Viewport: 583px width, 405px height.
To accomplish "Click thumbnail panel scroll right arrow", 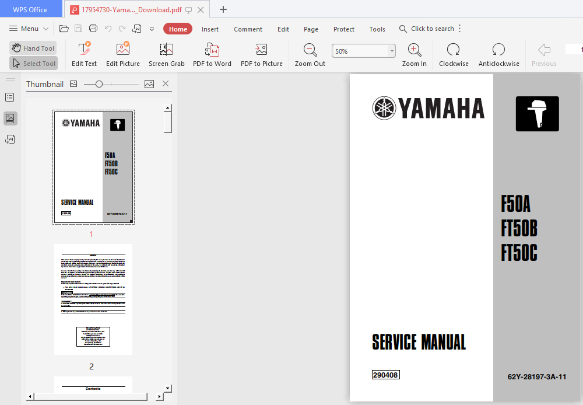I will tap(159, 396).
